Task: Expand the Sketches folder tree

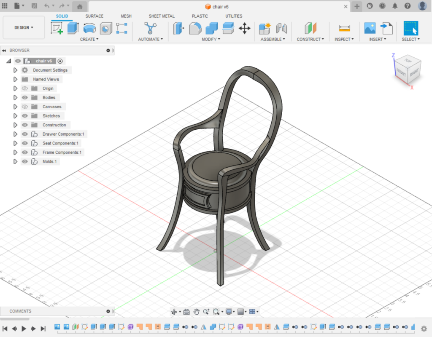Action: coord(16,116)
